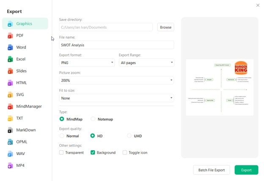Switch to the MarkDown export tab
The width and height of the screenshot is (264, 181).
click(25, 130)
